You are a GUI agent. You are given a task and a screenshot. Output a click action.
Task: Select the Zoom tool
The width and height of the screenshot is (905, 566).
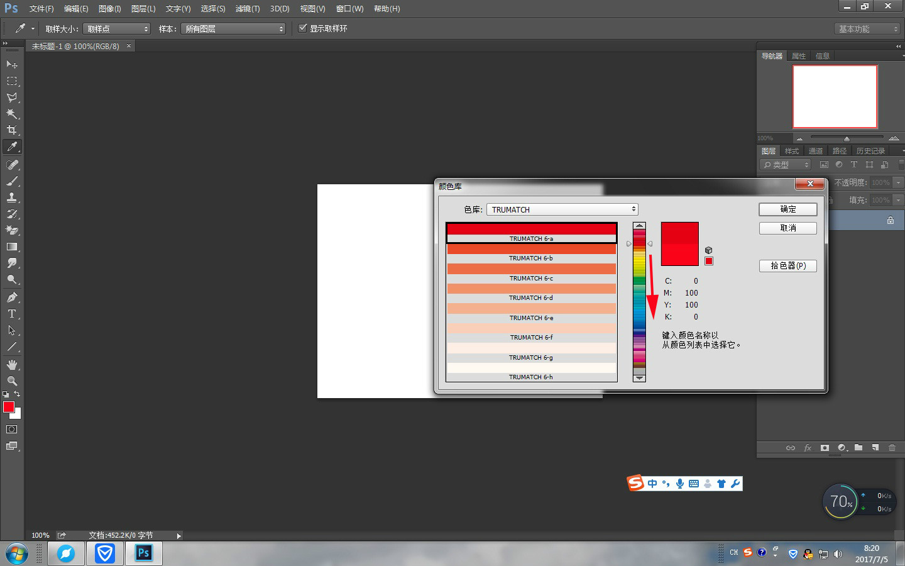12,381
